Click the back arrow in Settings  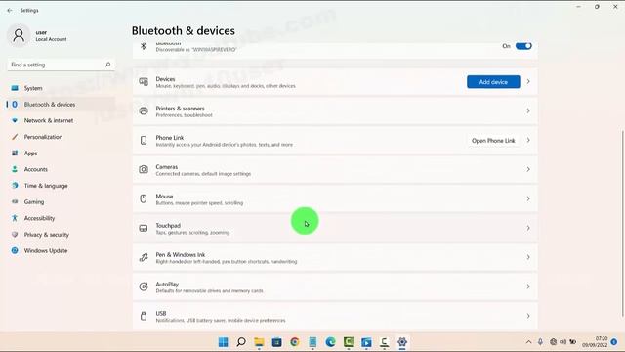[x=10, y=11]
